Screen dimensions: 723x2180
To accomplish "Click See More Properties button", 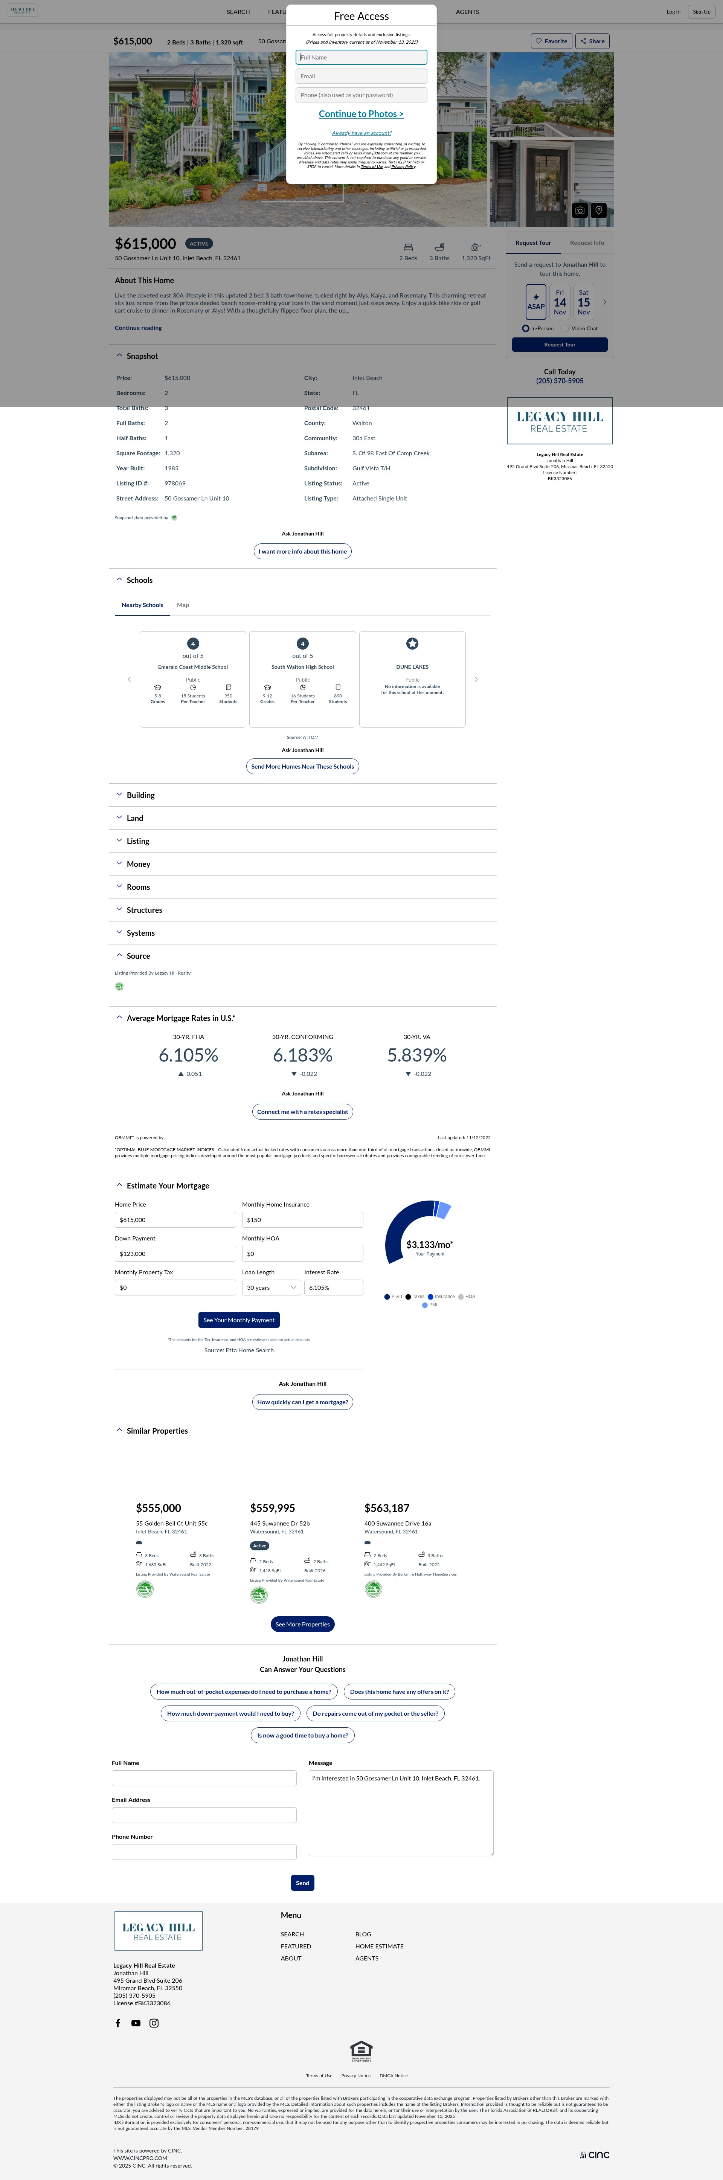I will [x=302, y=1624].
